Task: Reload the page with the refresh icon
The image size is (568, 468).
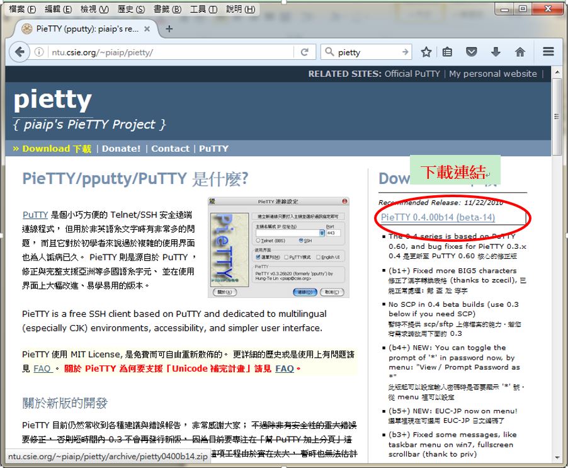Action: coord(305,52)
